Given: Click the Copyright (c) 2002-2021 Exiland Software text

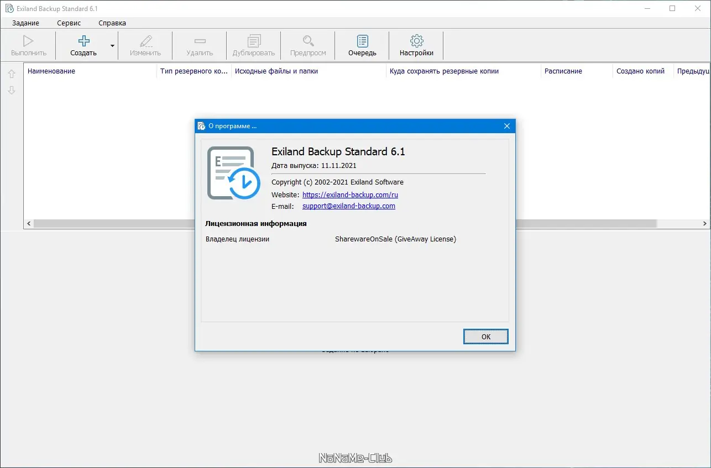Looking at the screenshot, I should (x=338, y=182).
